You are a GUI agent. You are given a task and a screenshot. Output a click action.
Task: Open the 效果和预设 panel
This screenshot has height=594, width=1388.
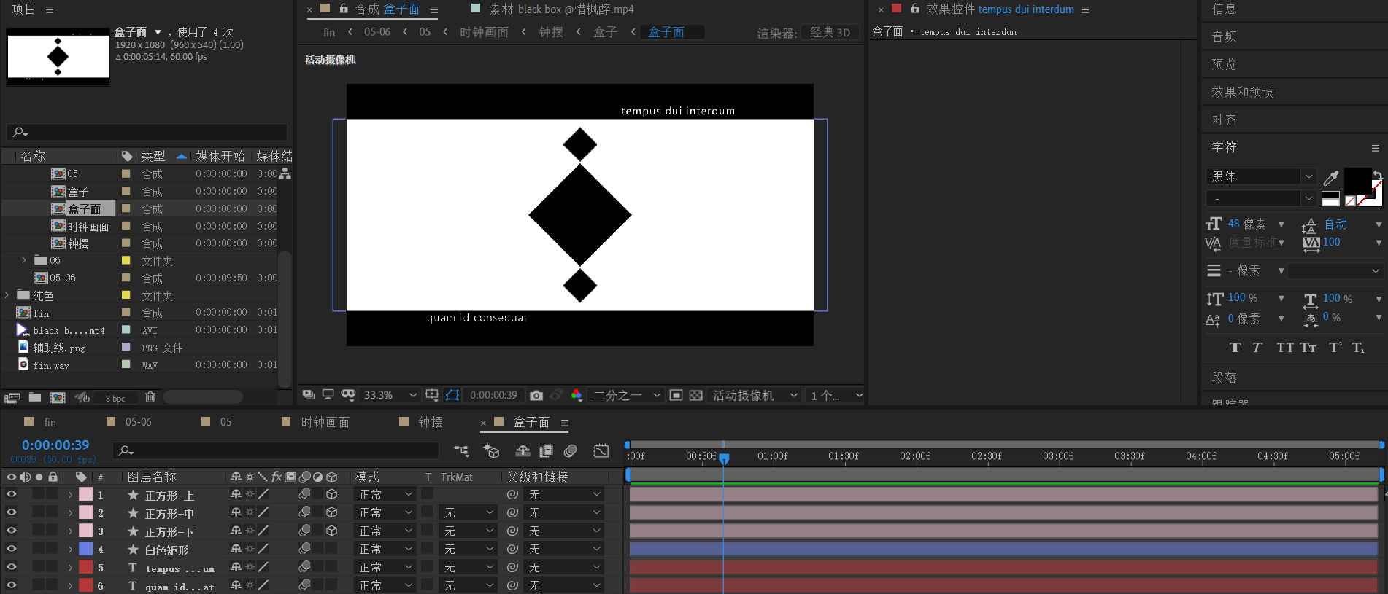pos(1242,92)
